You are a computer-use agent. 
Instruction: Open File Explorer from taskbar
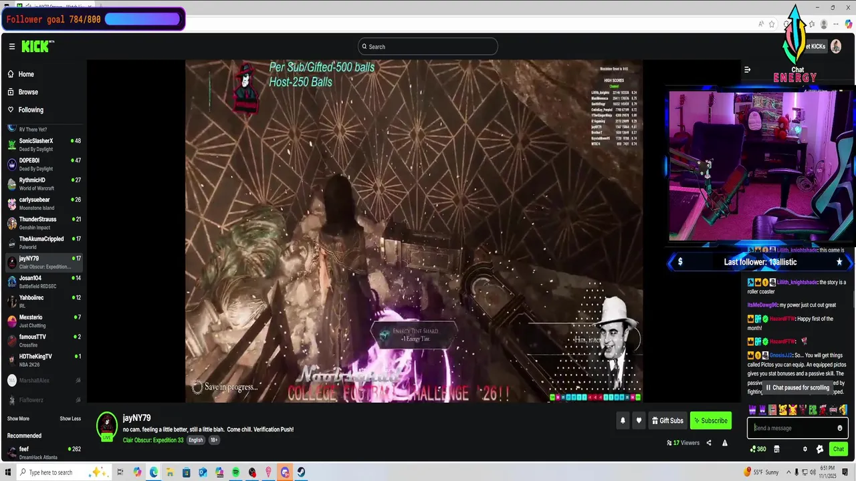[170, 472]
